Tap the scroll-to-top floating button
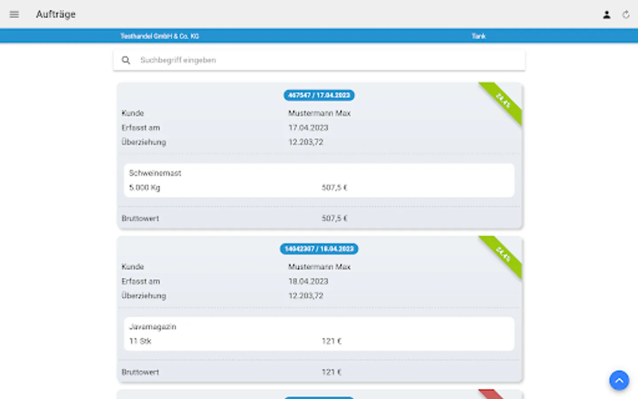The width and height of the screenshot is (638, 399). 619,380
